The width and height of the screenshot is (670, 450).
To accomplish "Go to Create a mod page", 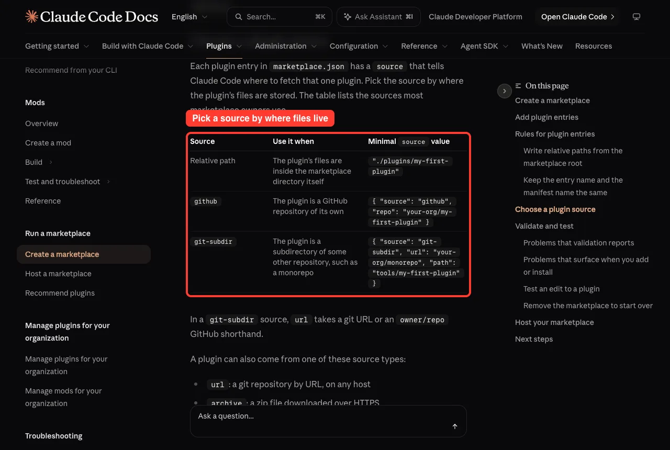I will coord(48,143).
